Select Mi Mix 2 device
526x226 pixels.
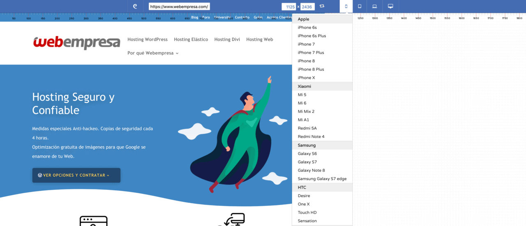tap(322, 111)
